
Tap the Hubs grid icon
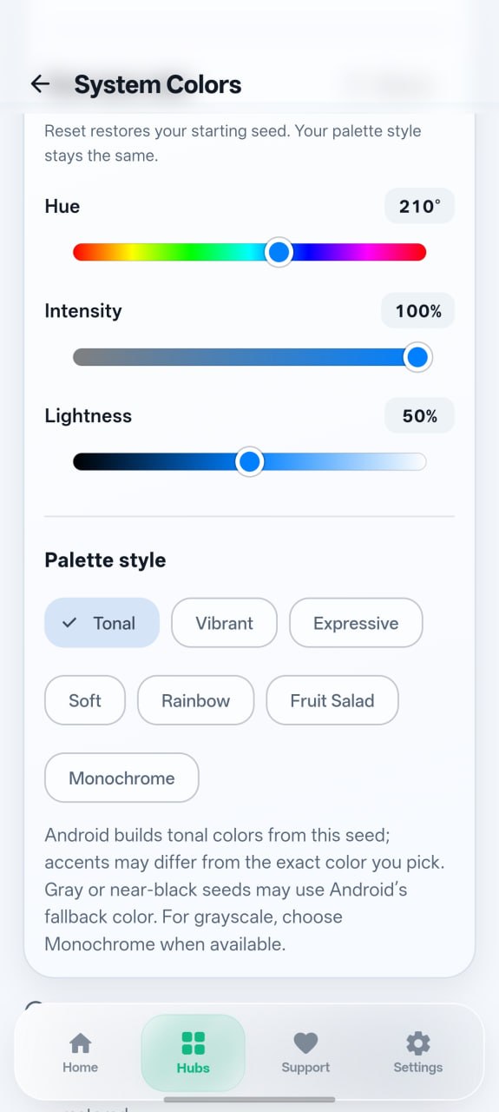[x=193, y=1042]
